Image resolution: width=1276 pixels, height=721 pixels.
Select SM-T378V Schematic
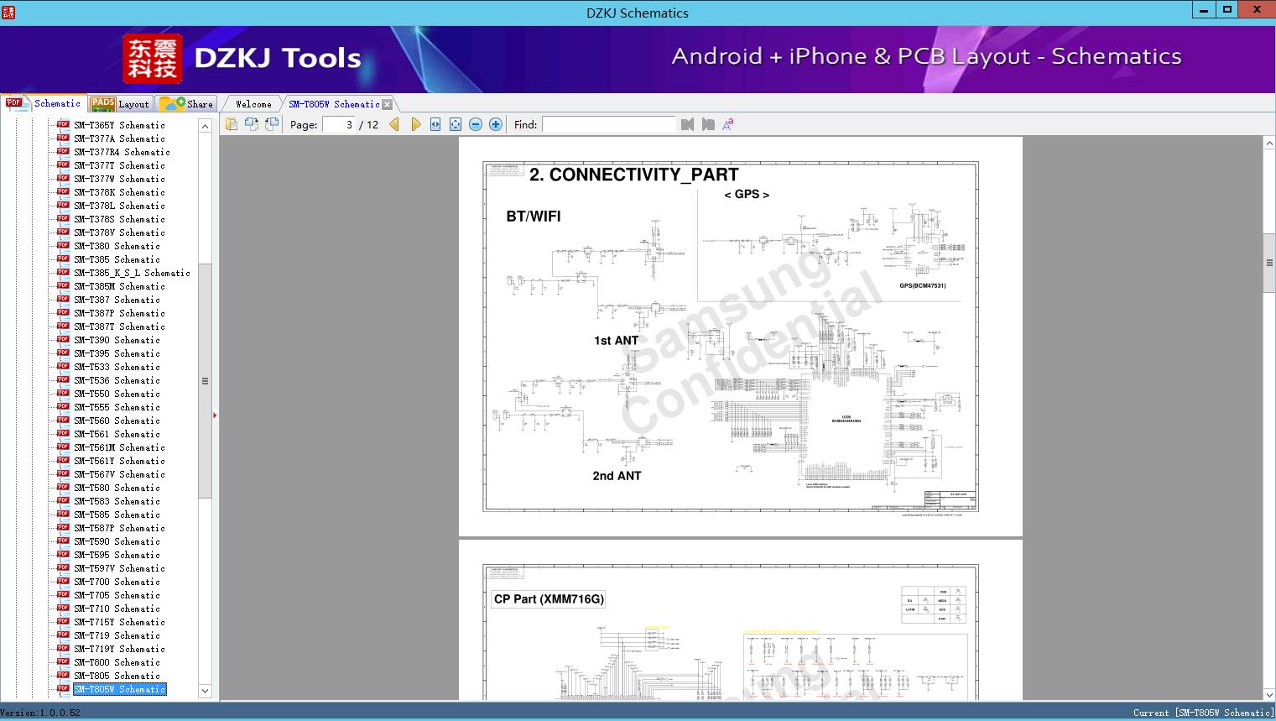pos(119,232)
